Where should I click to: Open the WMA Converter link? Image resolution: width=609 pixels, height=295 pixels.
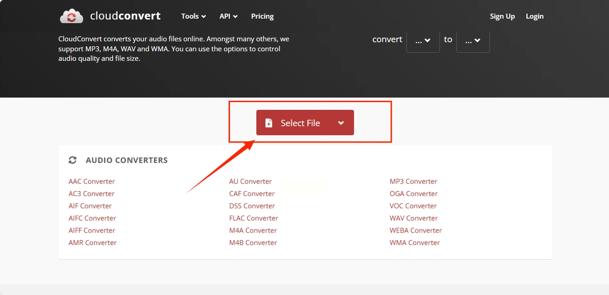[415, 243]
